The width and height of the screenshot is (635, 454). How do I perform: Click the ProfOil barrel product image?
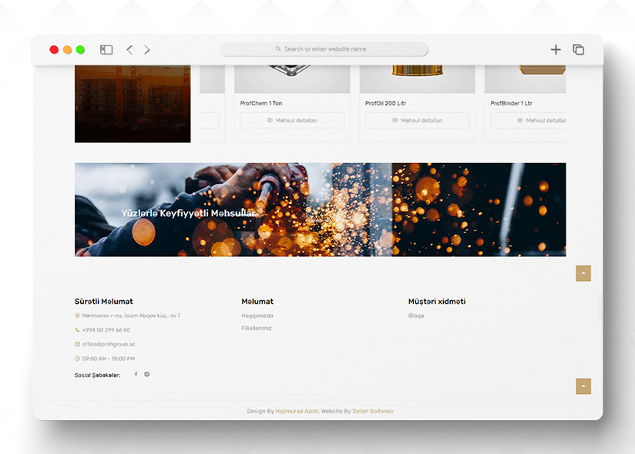[417, 78]
